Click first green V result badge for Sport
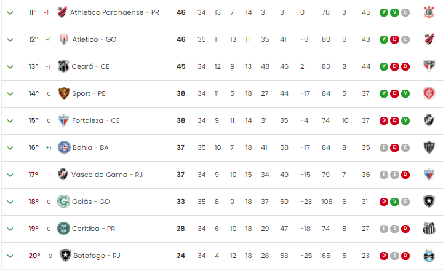Viewport: 446px width, 271px height. [x=384, y=93]
